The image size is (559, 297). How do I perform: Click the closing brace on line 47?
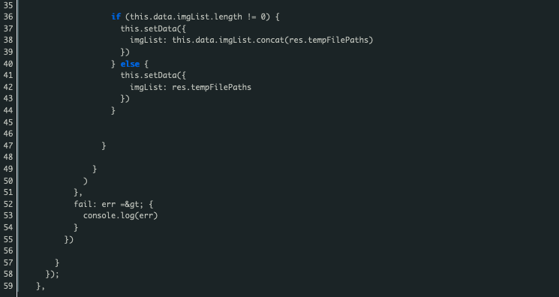click(104, 145)
